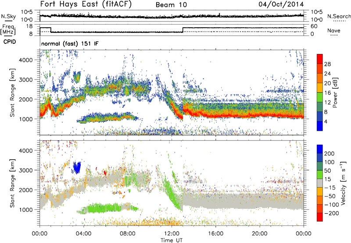Click the light green segment of the power colorbar

point(320,97)
